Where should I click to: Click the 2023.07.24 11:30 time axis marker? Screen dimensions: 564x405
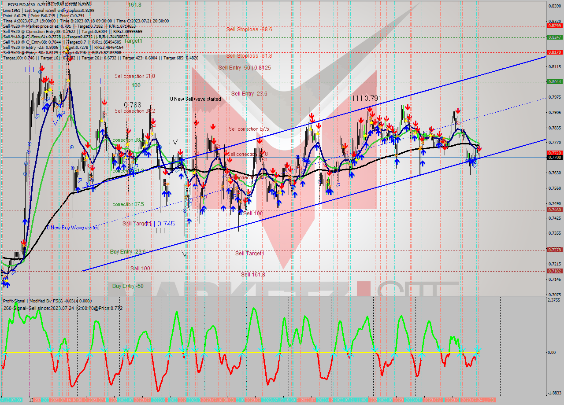coord(477,400)
